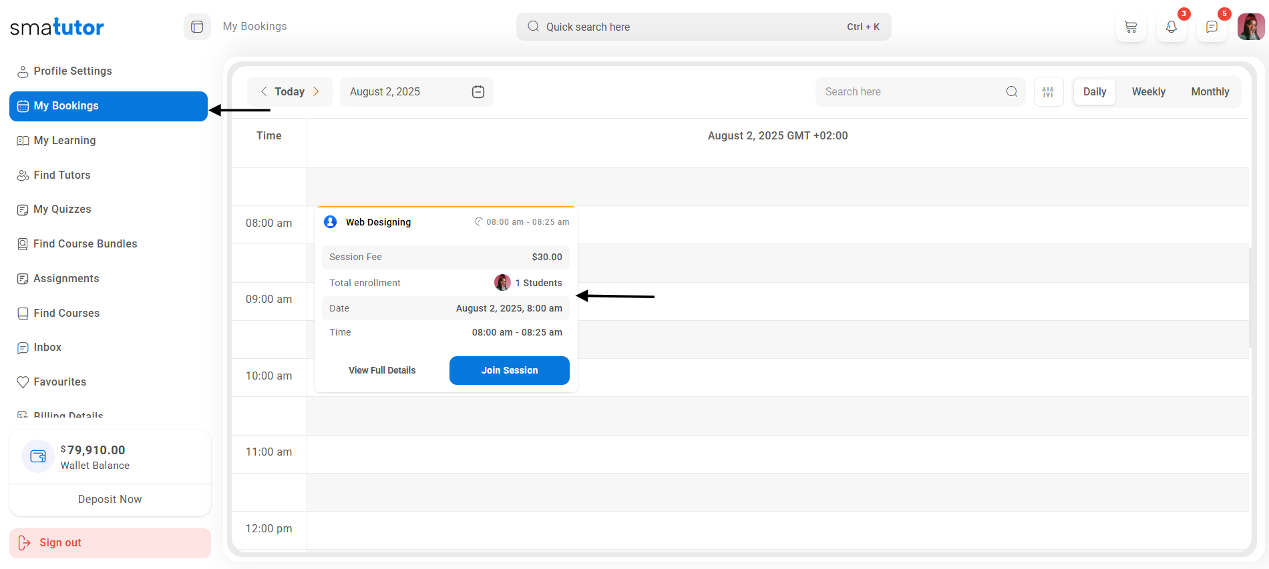Image resolution: width=1269 pixels, height=569 pixels.
Task: Open Find Tutors in the sidebar
Action: pos(62,175)
